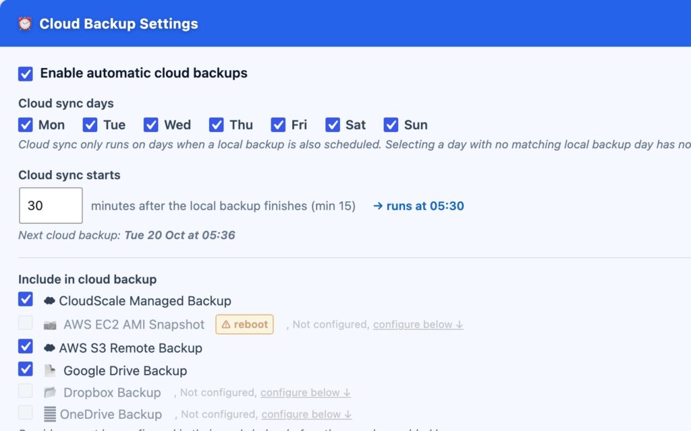Click the Dropbox Backup label

(x=112, y=393)
